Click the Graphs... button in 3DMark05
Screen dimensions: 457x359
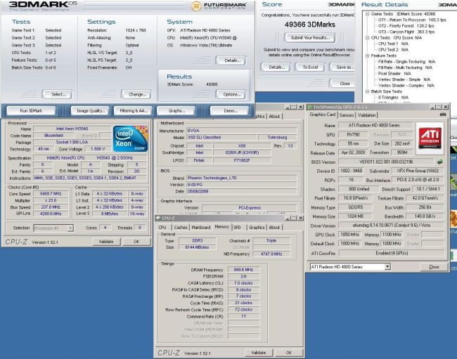click(x=176, y=110)
